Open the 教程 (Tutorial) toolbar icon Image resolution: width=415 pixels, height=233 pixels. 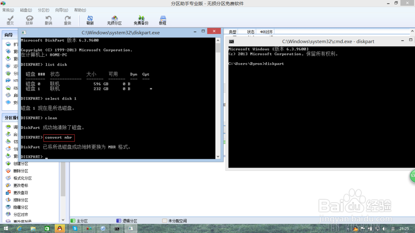(x=163, y=20)
